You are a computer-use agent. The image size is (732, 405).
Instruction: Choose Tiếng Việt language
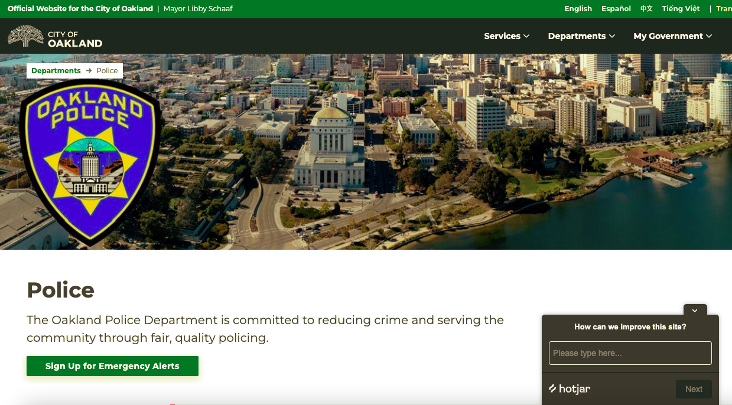681,9
